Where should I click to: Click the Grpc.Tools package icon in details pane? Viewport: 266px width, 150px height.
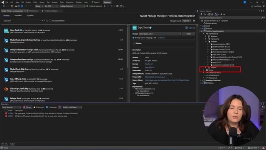tap(135, 27)
